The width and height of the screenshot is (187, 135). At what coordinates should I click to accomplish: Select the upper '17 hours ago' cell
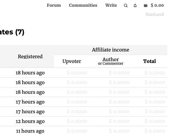coord(30,102)
